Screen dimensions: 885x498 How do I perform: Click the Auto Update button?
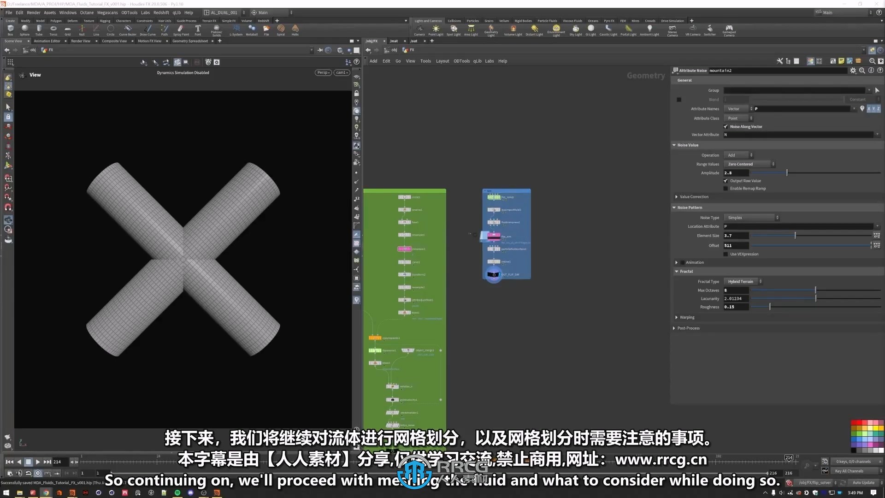pyautogui.click(x=863, y=483)
